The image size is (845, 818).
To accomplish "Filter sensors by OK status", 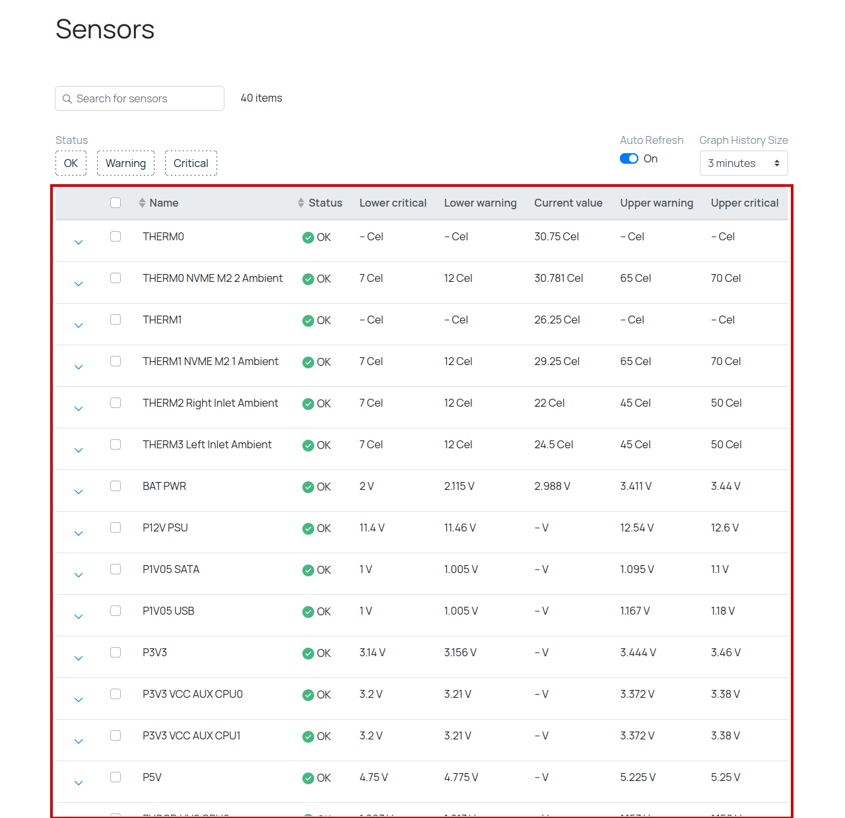I will [71, 163].
